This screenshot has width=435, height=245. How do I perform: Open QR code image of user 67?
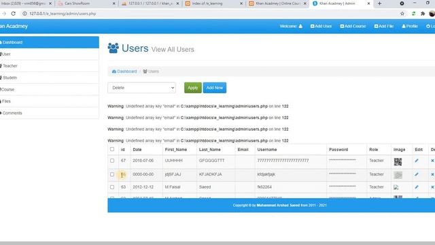[398, 162]
